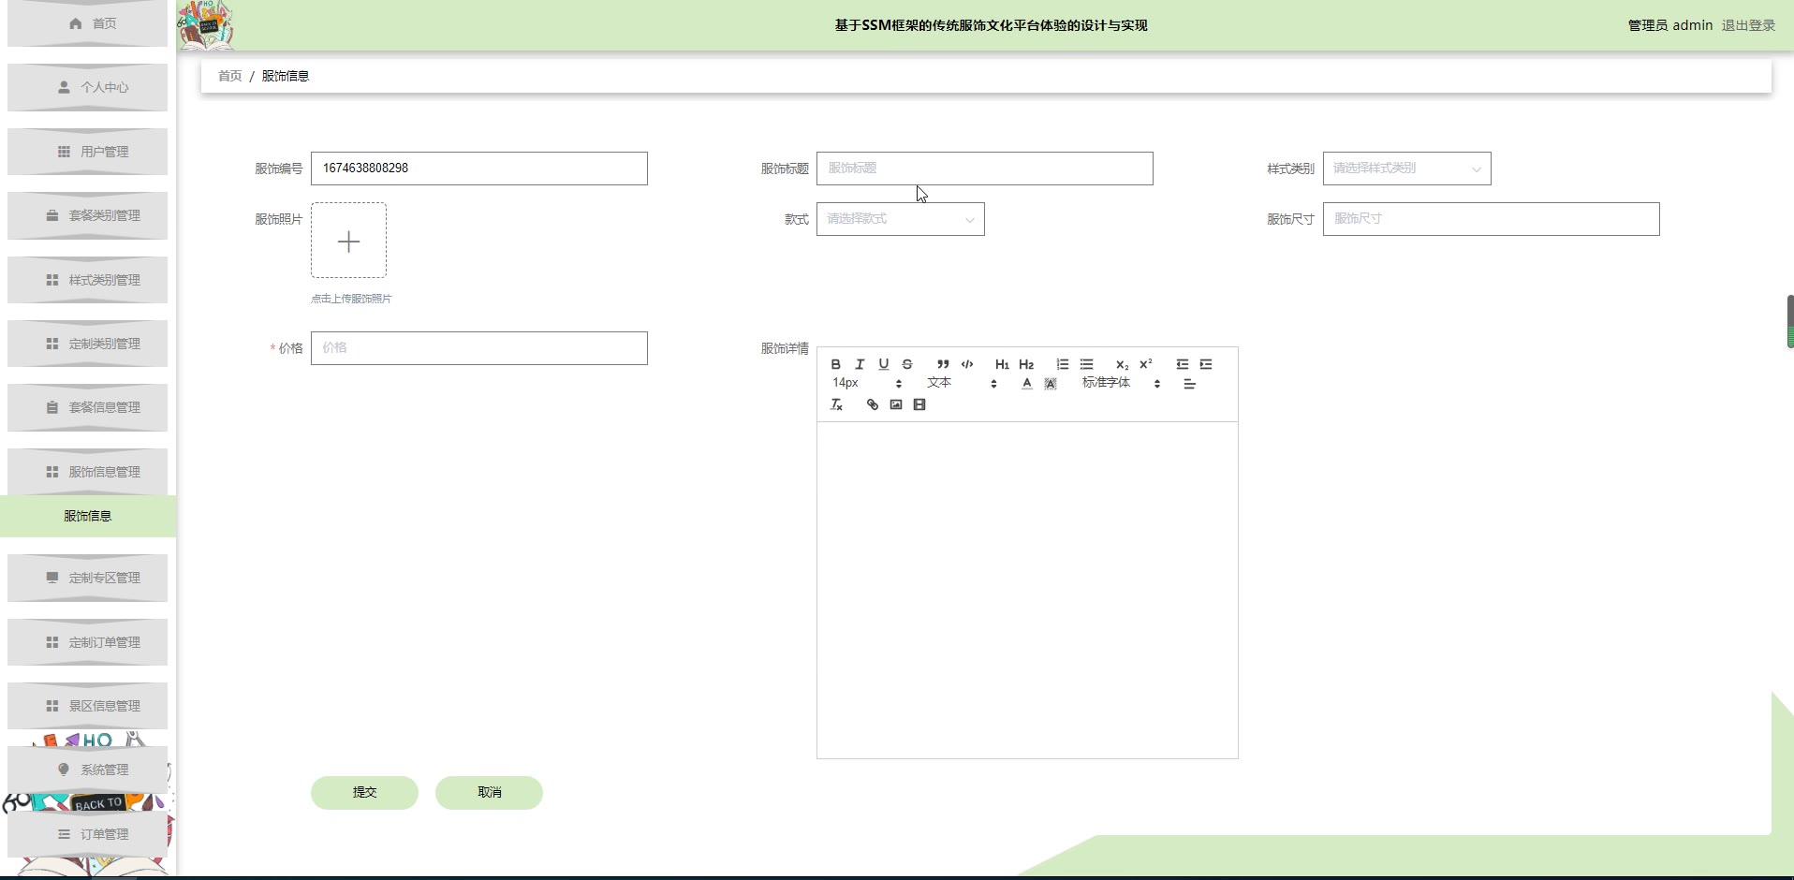Increase indent in the editor

(x=1206, y=364)
